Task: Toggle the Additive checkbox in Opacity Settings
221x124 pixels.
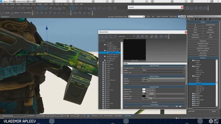Action: pyautogui.click(x=143, y=83)
